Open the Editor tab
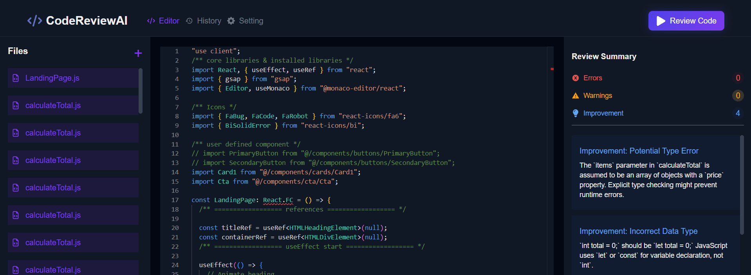751x275 pixels. point(169,21)
